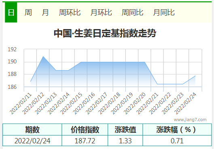Image resolution: width=214 pixels, height=149 pixels.
Task: Click the 186 y-axis value
Action: (x=12, y=87)
